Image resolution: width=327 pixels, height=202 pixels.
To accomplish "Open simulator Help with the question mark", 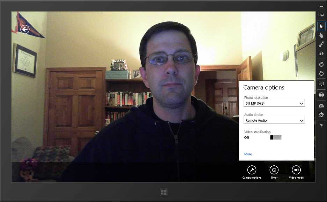I will pos(321,125).
